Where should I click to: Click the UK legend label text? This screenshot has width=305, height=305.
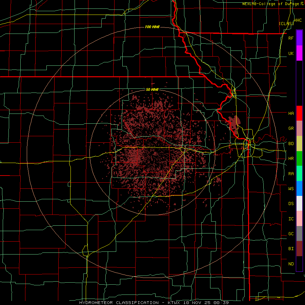[x=291, y=53]
